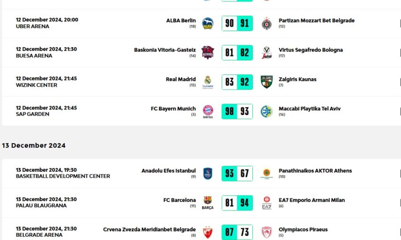Image resolution: width=401 pixels, height=240 pixels.
Task: Click the ALBA Berlin team logo
Action: 207,23
